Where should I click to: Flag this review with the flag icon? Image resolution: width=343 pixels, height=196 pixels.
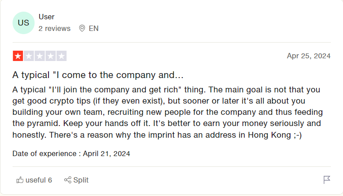pos(326,180)
